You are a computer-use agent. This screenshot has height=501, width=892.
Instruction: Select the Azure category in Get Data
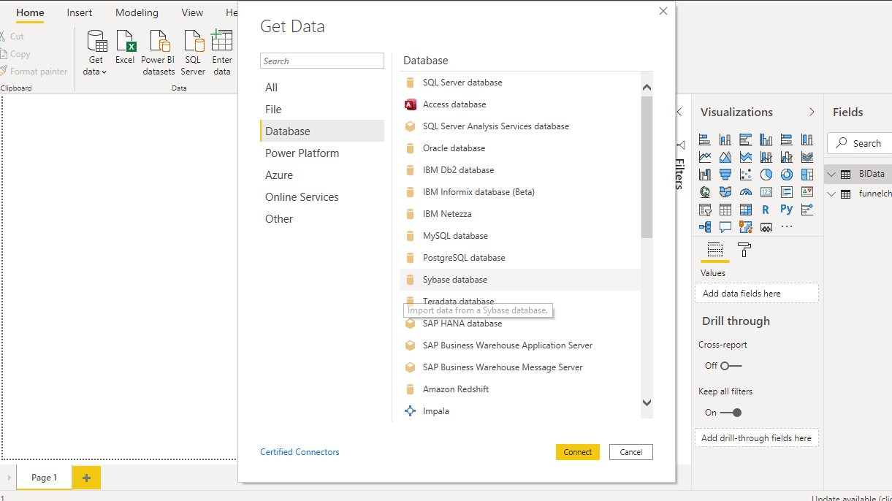pos(279,175)
